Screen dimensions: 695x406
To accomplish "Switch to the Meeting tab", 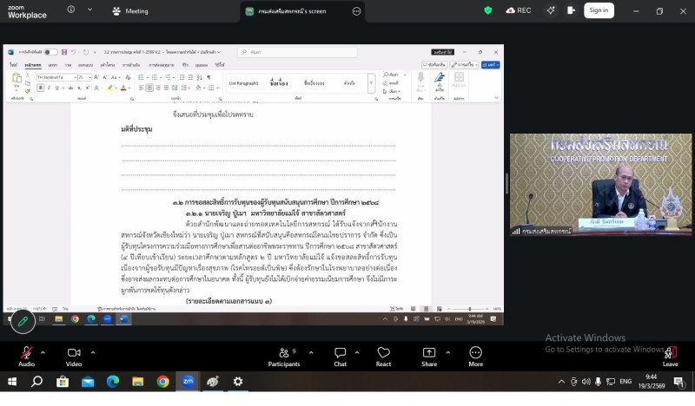I will tap(130, 11).
